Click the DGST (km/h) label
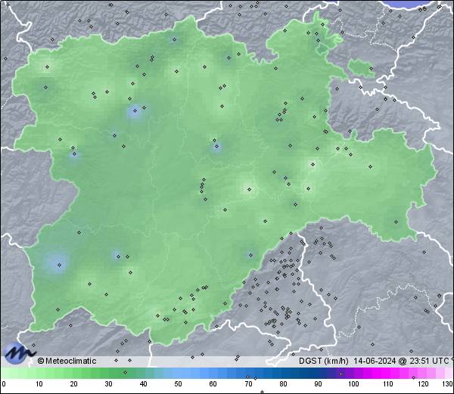This screenshot has height=394, width=454. [x=323, y=361]
